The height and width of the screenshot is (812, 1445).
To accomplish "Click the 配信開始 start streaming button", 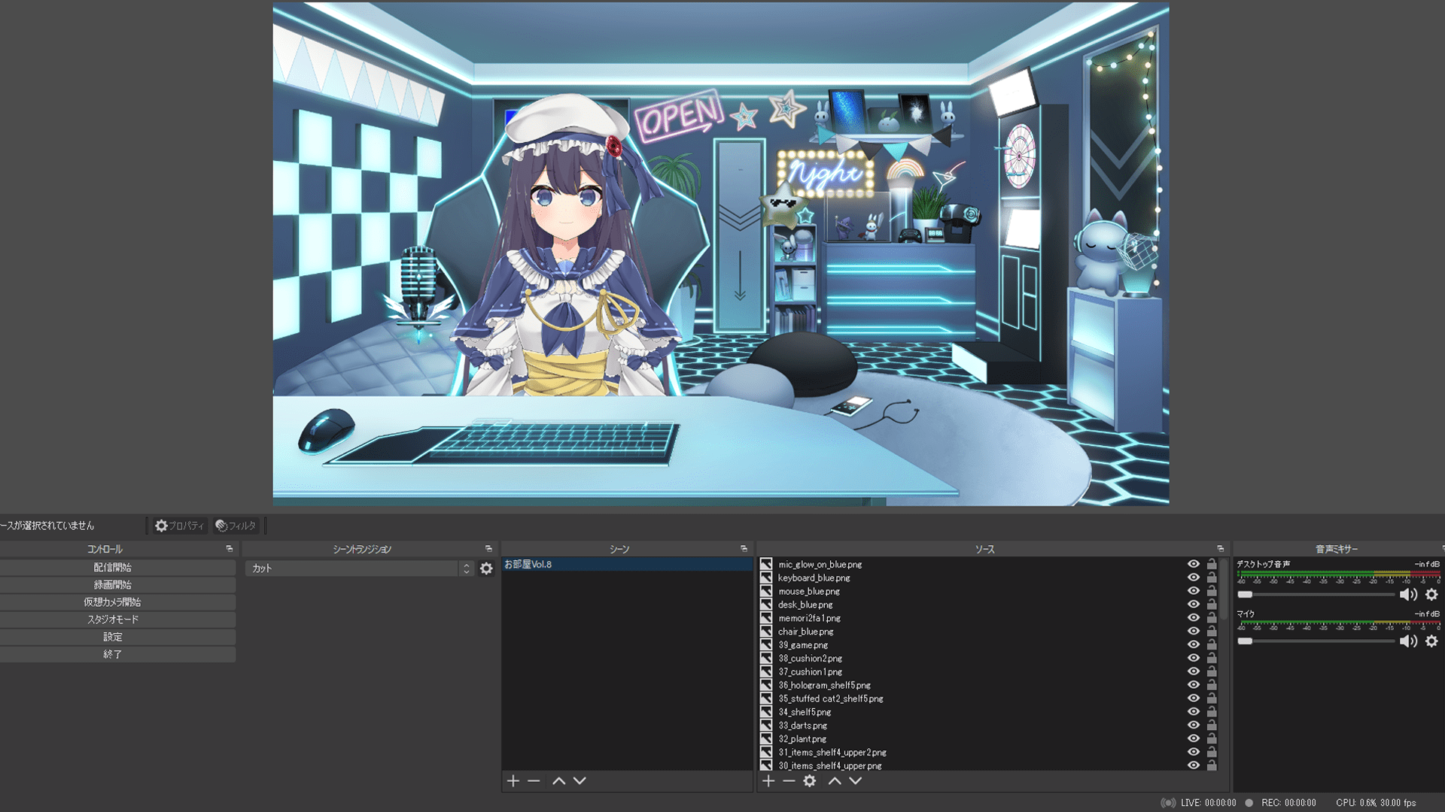I will [x=113, y=568].
